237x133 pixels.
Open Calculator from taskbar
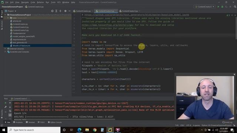[x=102, y=130]
